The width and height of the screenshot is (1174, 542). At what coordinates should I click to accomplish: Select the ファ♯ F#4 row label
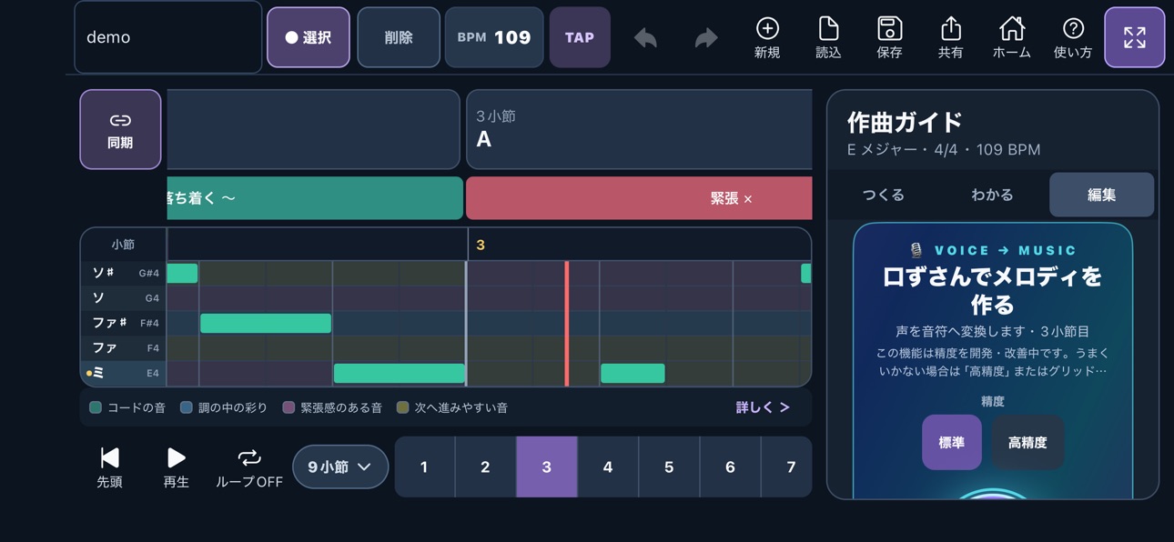[x=124, y=323]
